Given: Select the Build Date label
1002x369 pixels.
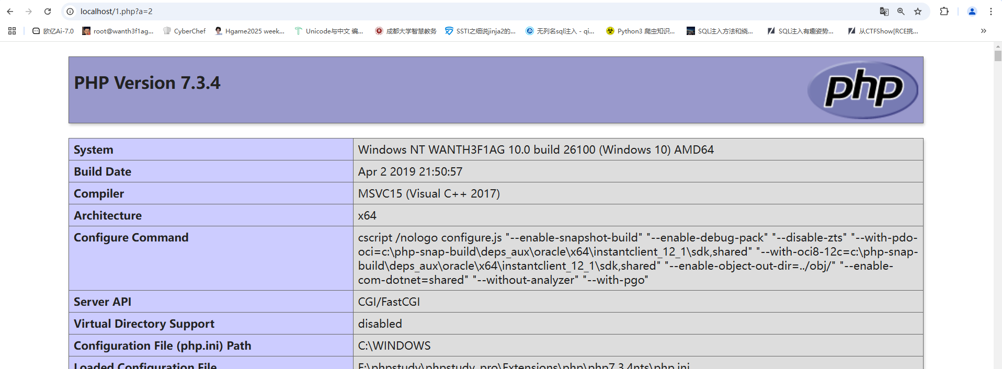Looking at the screenshot, I should pos(103,171).
